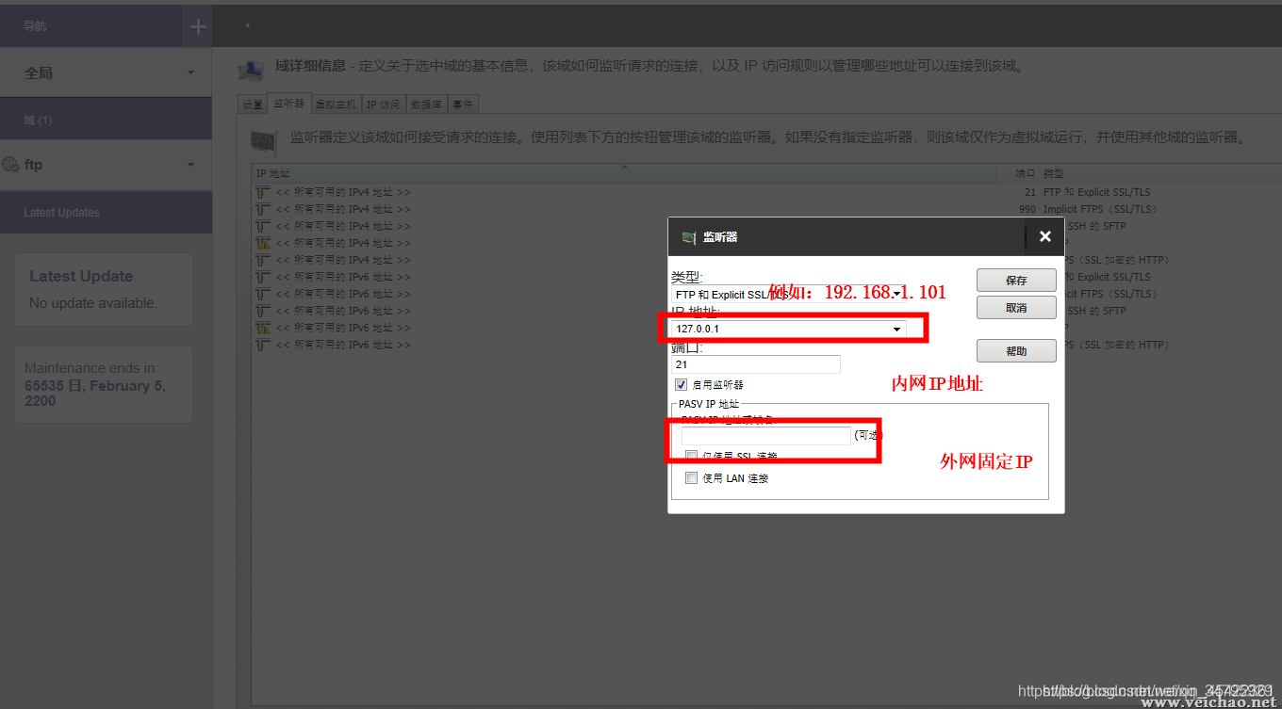Sort by the 端口 column header
Viewport: 1282px width, 709px height.
[1018, 173]
